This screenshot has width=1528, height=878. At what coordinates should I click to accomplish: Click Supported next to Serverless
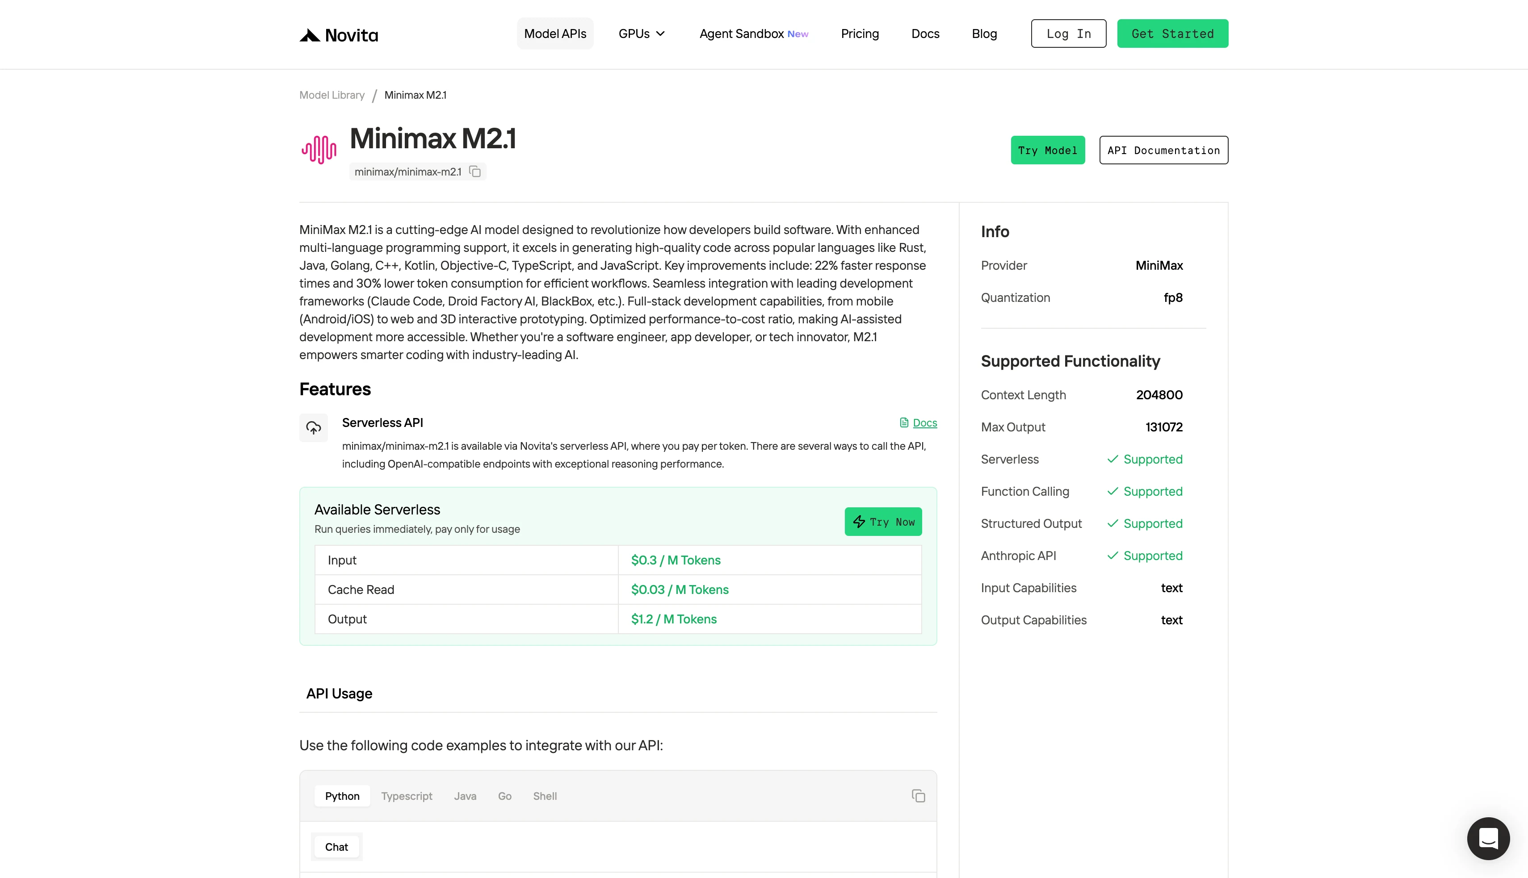pyautogui.click(x=1152, y=460)
